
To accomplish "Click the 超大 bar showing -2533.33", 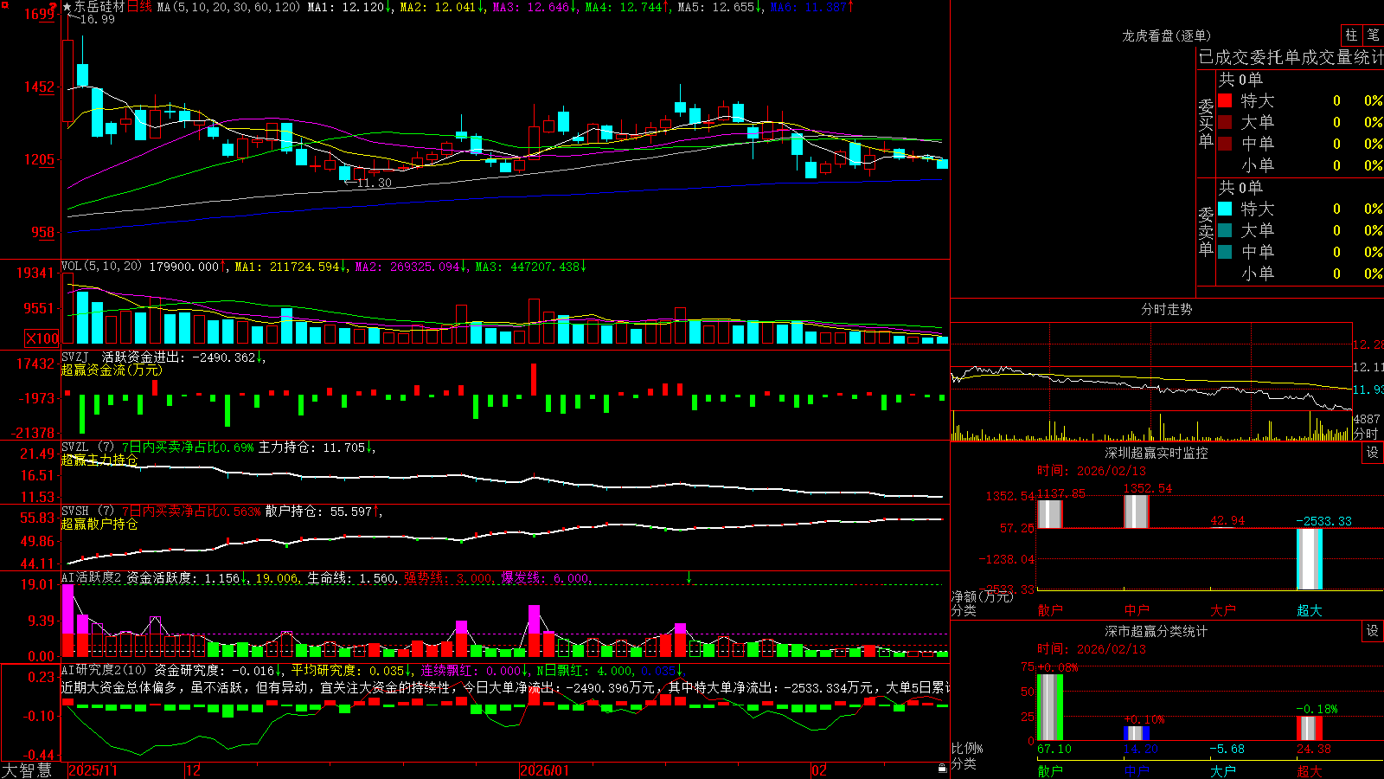I will (x=1309, y=559).
